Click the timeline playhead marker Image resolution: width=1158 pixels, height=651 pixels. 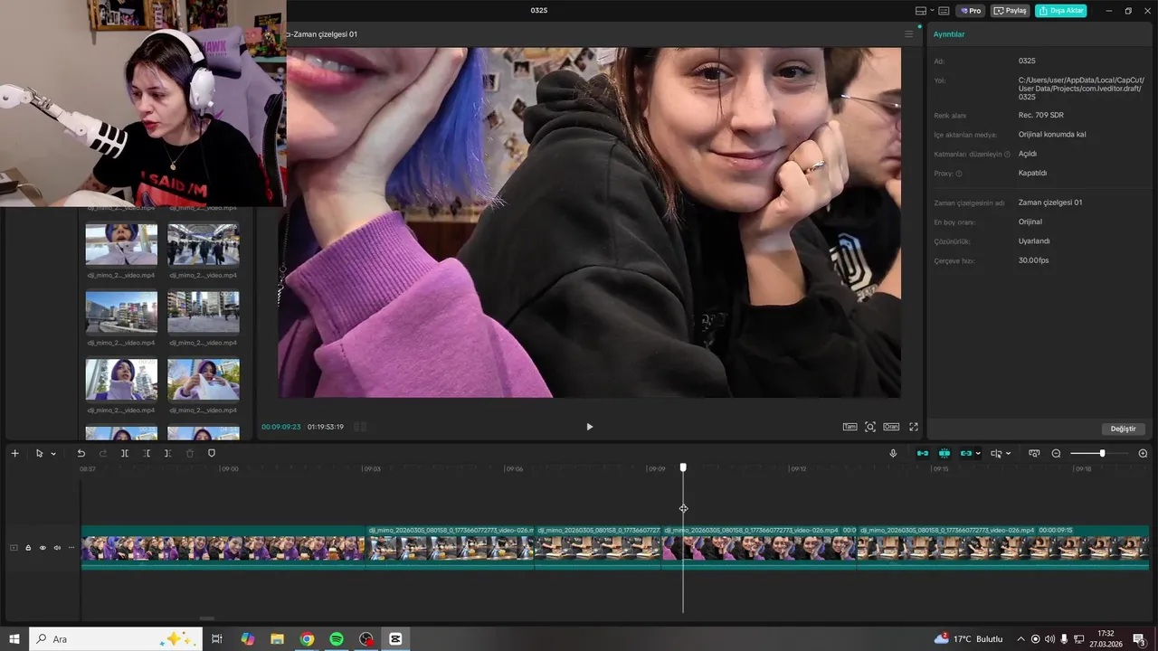(x=683, y=467)
